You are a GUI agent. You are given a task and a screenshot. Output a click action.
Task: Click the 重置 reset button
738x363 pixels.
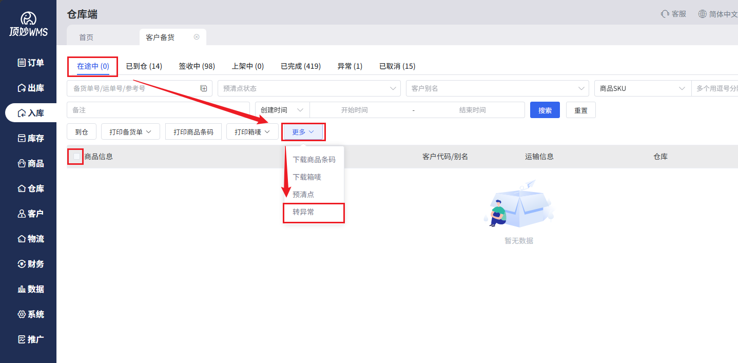(x=581, y=110)
